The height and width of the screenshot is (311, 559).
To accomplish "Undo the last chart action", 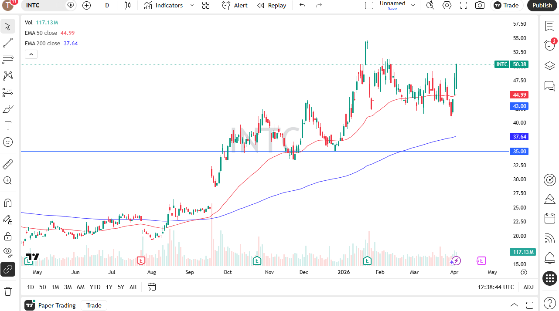I will (302, 5).
